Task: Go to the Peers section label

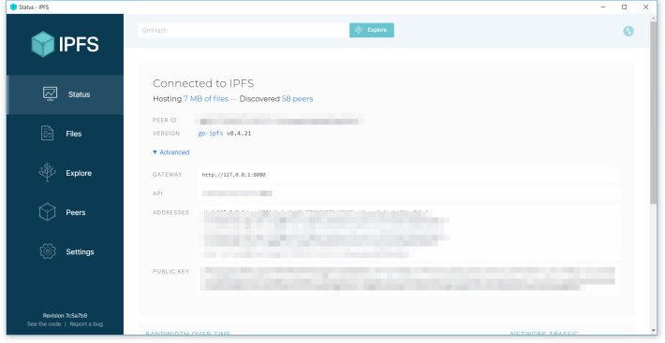Action: (76, 212)
